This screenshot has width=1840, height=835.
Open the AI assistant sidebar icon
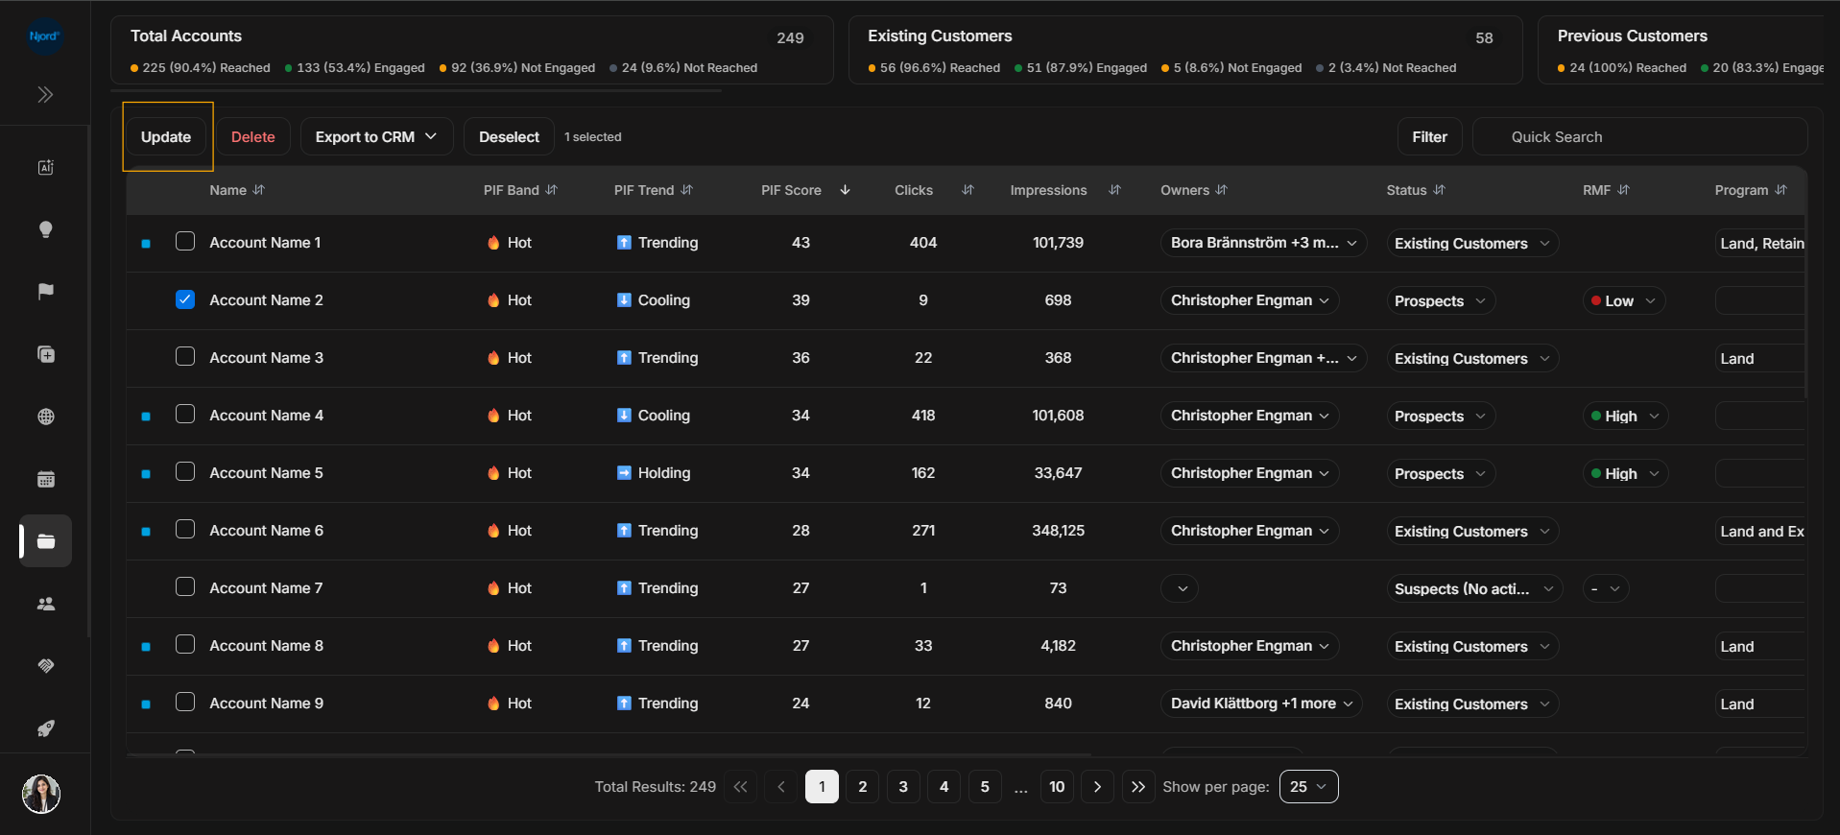pos(45,167)
